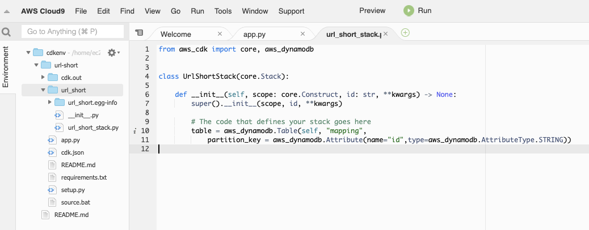Click the Preview button
Image resolution: width=589 pixels, height=230 pixels.
tap(372, 11)
